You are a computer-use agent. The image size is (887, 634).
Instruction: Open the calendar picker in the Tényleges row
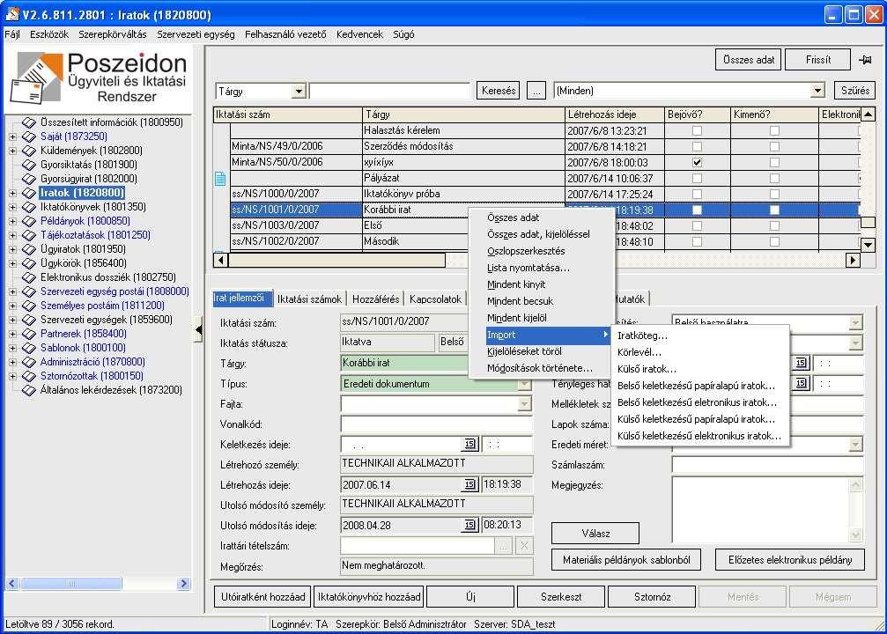(801, 383)
